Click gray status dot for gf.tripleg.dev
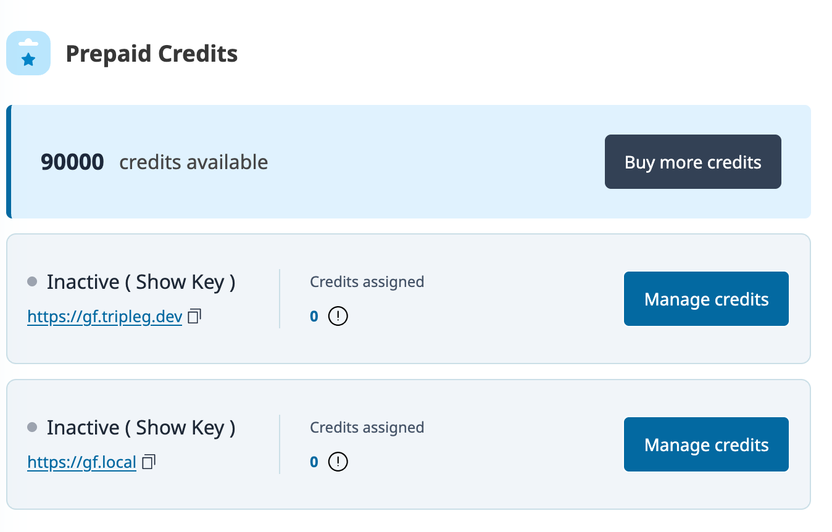The width and height of the screenshot is (832, 532). click(33, 282)
